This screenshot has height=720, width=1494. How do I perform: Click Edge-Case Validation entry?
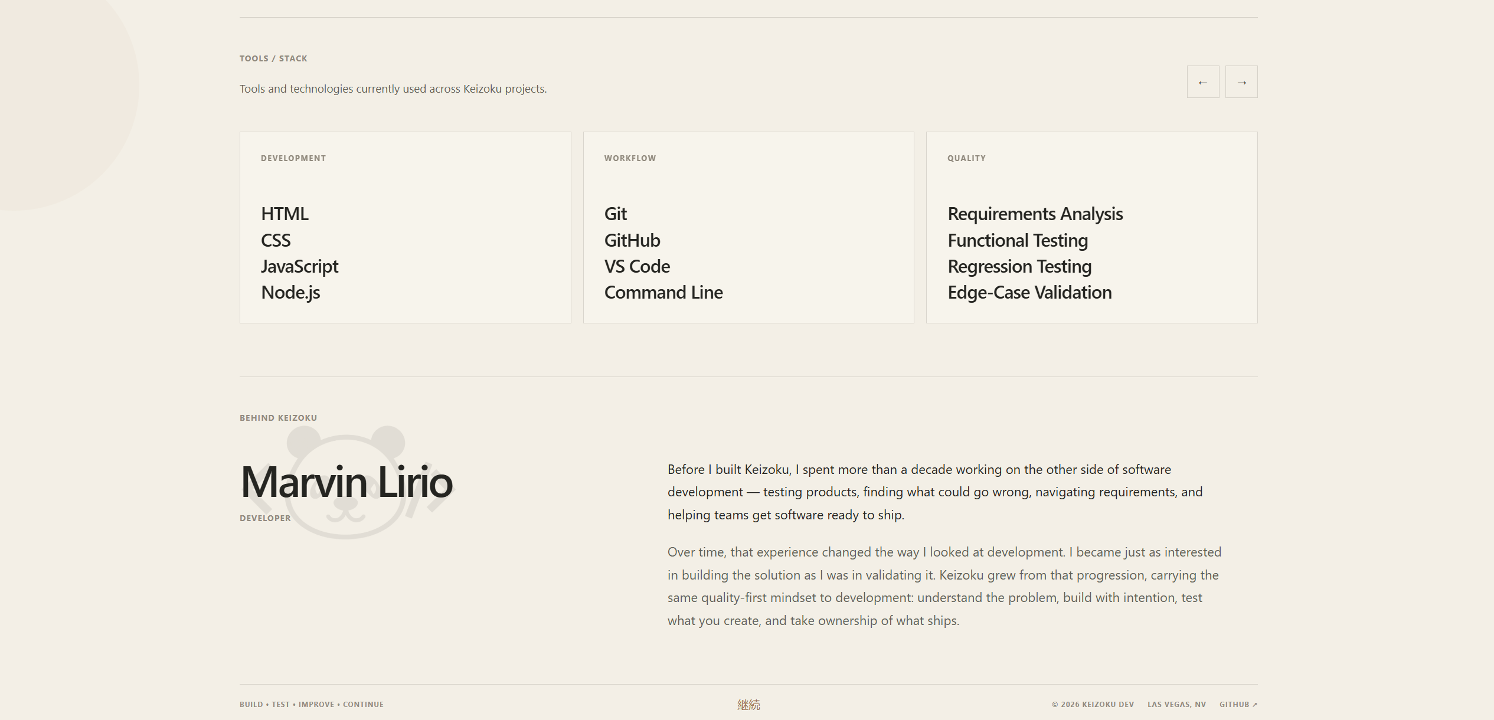[1029, 293]
